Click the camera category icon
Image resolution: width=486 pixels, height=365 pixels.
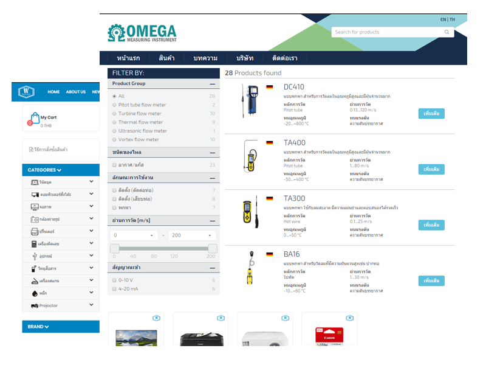click(x=35, y=219)
